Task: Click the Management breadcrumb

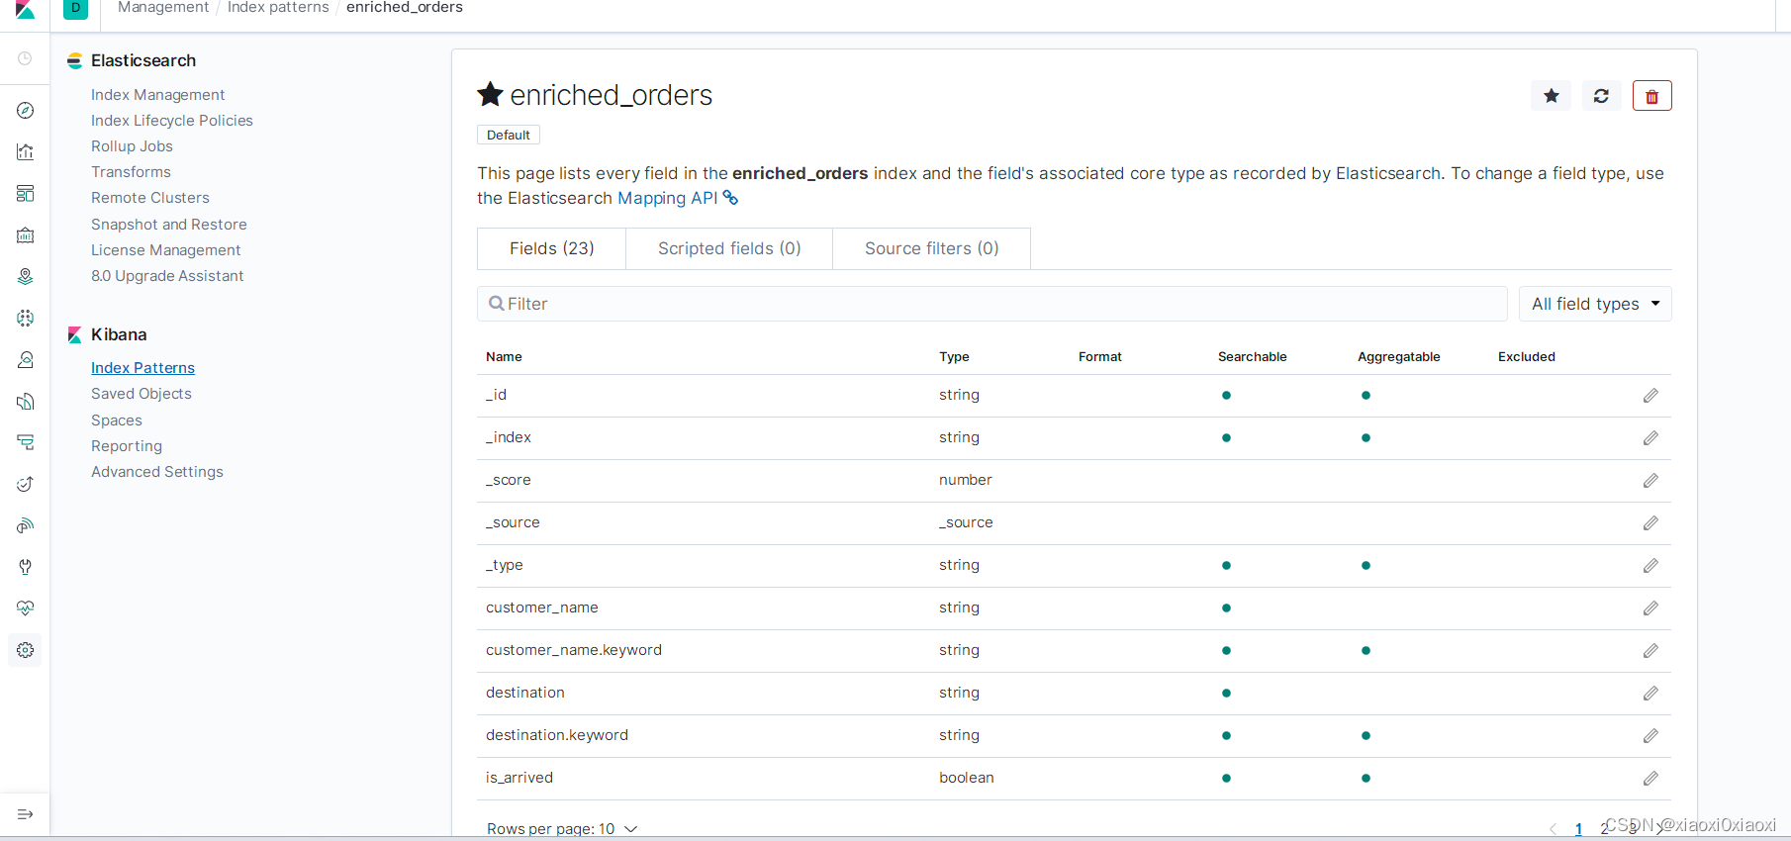Action: pos(163,7)
